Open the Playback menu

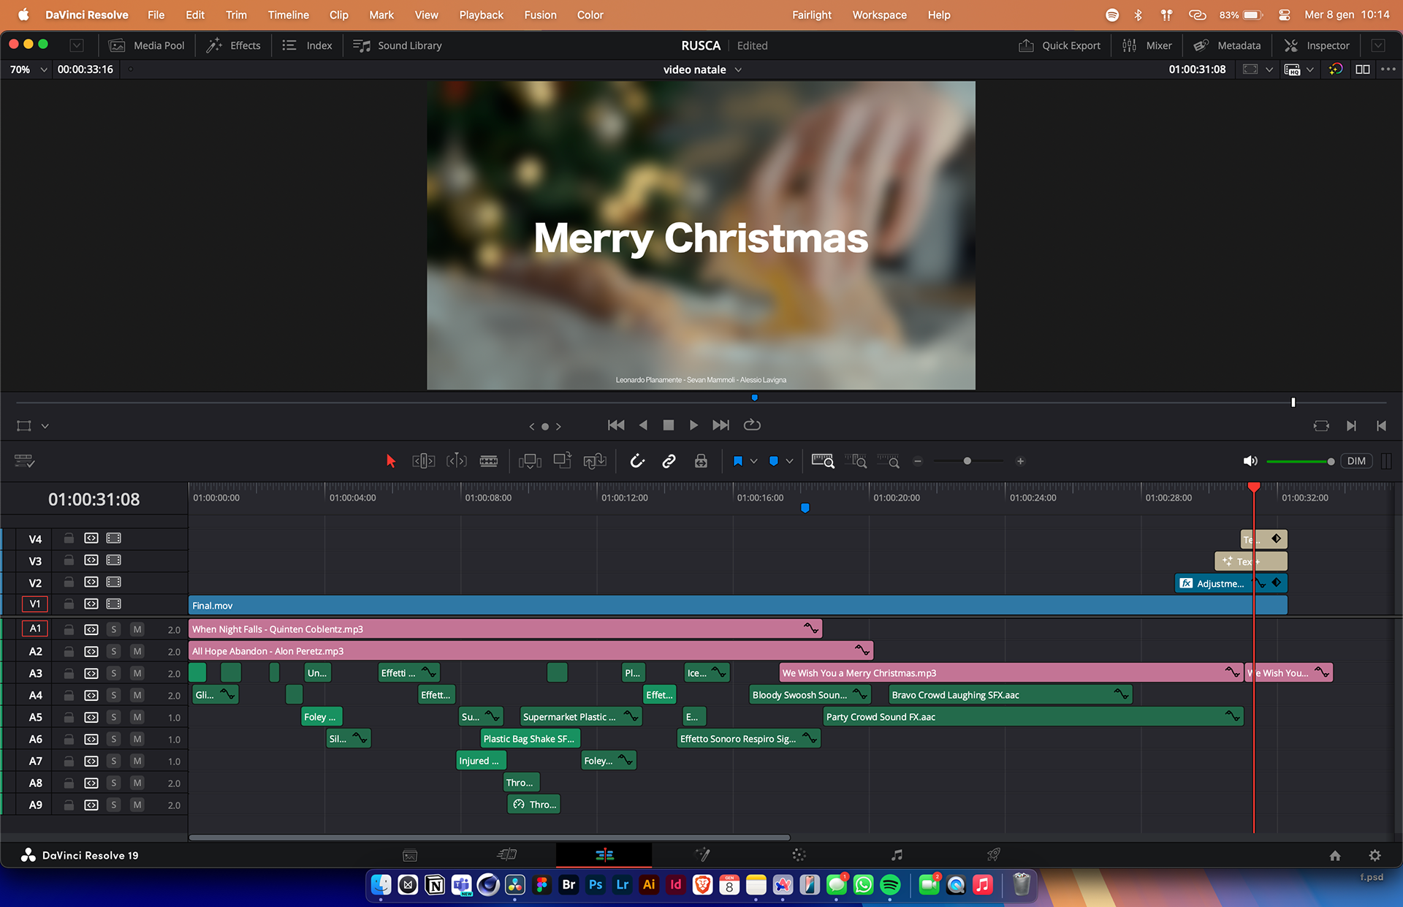[x=482, y=15]
